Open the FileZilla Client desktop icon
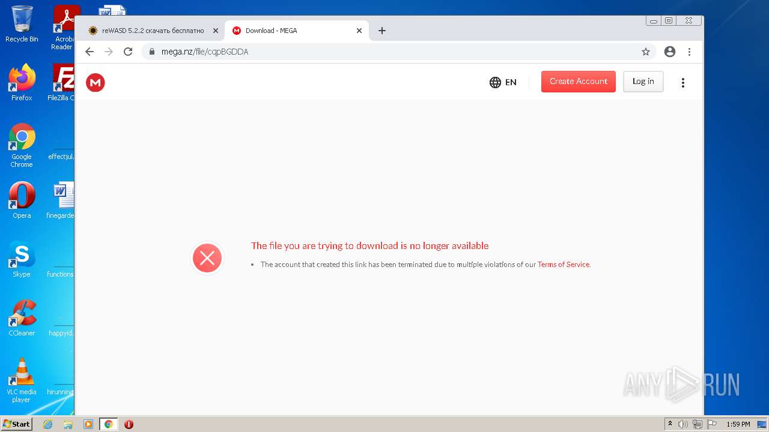The width and height of the screenshot is (769, 432). (x=62, y=83)
